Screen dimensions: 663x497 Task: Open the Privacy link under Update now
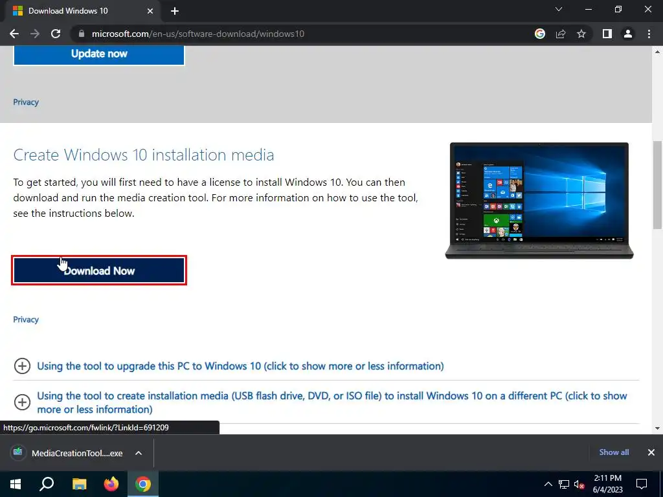[26, 102]
